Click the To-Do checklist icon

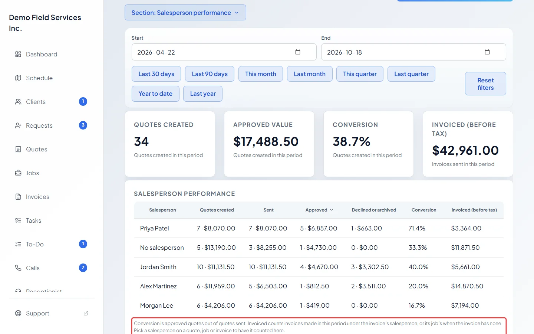point(18,244)
